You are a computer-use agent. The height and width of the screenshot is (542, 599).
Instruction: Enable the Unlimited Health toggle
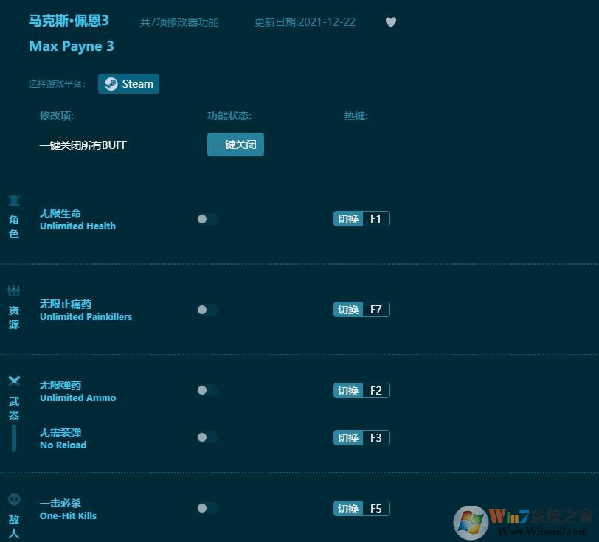pos(207,218)
